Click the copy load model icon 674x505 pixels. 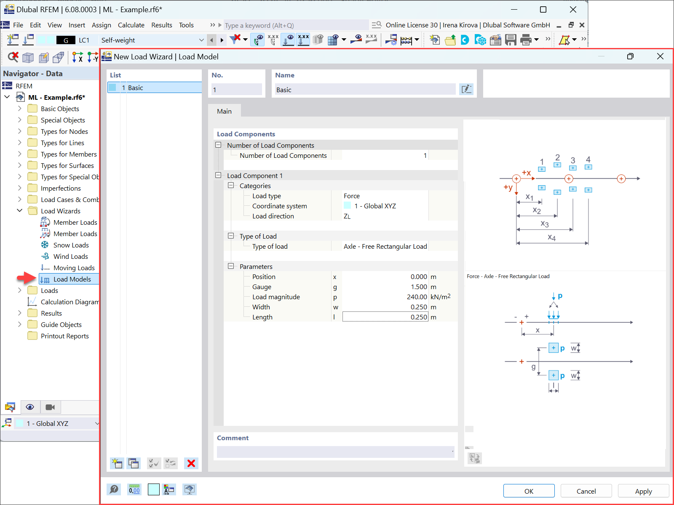pyautogui.click(x=134, y=463)
